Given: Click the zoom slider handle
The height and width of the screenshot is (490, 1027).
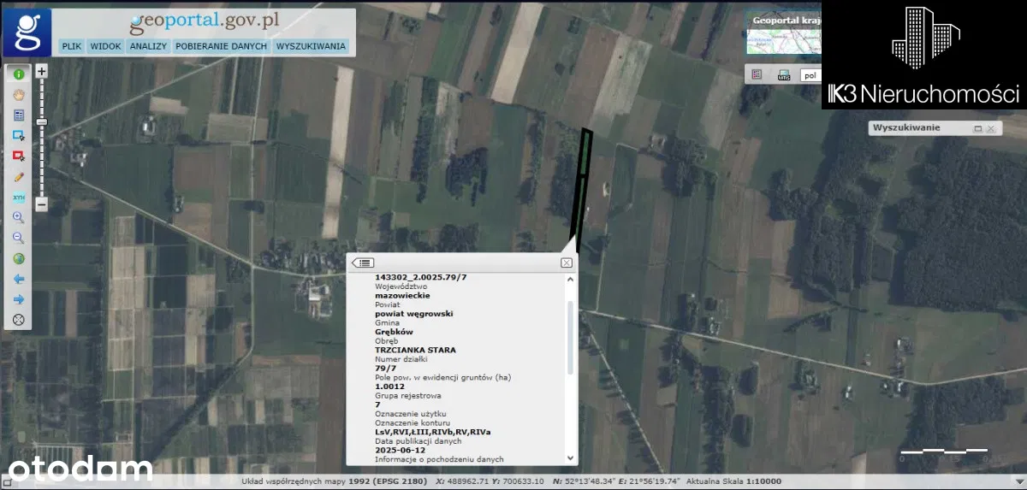Looking at the screenshot, I should (41, 122).
